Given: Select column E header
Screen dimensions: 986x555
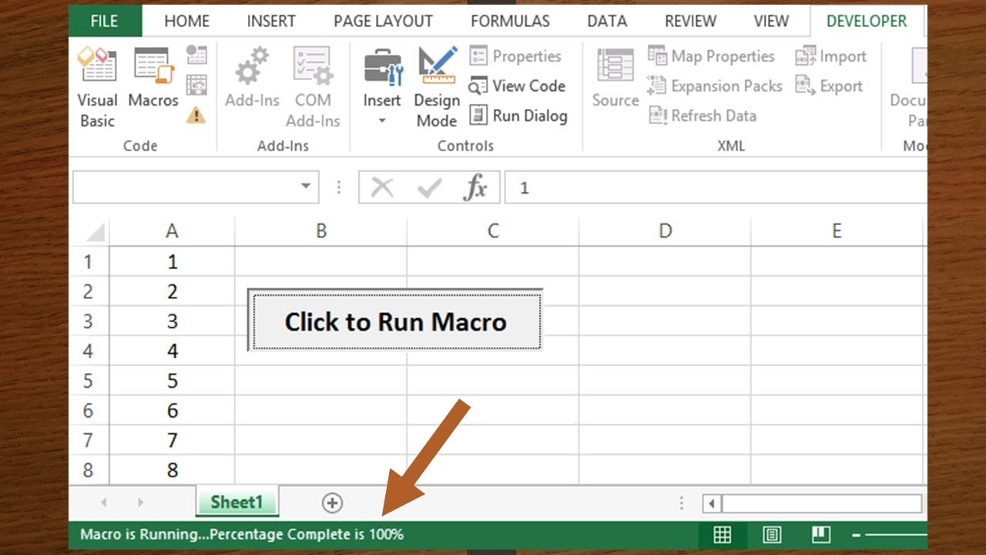Looking at the screenshot, I should click(x=837, y=230).
